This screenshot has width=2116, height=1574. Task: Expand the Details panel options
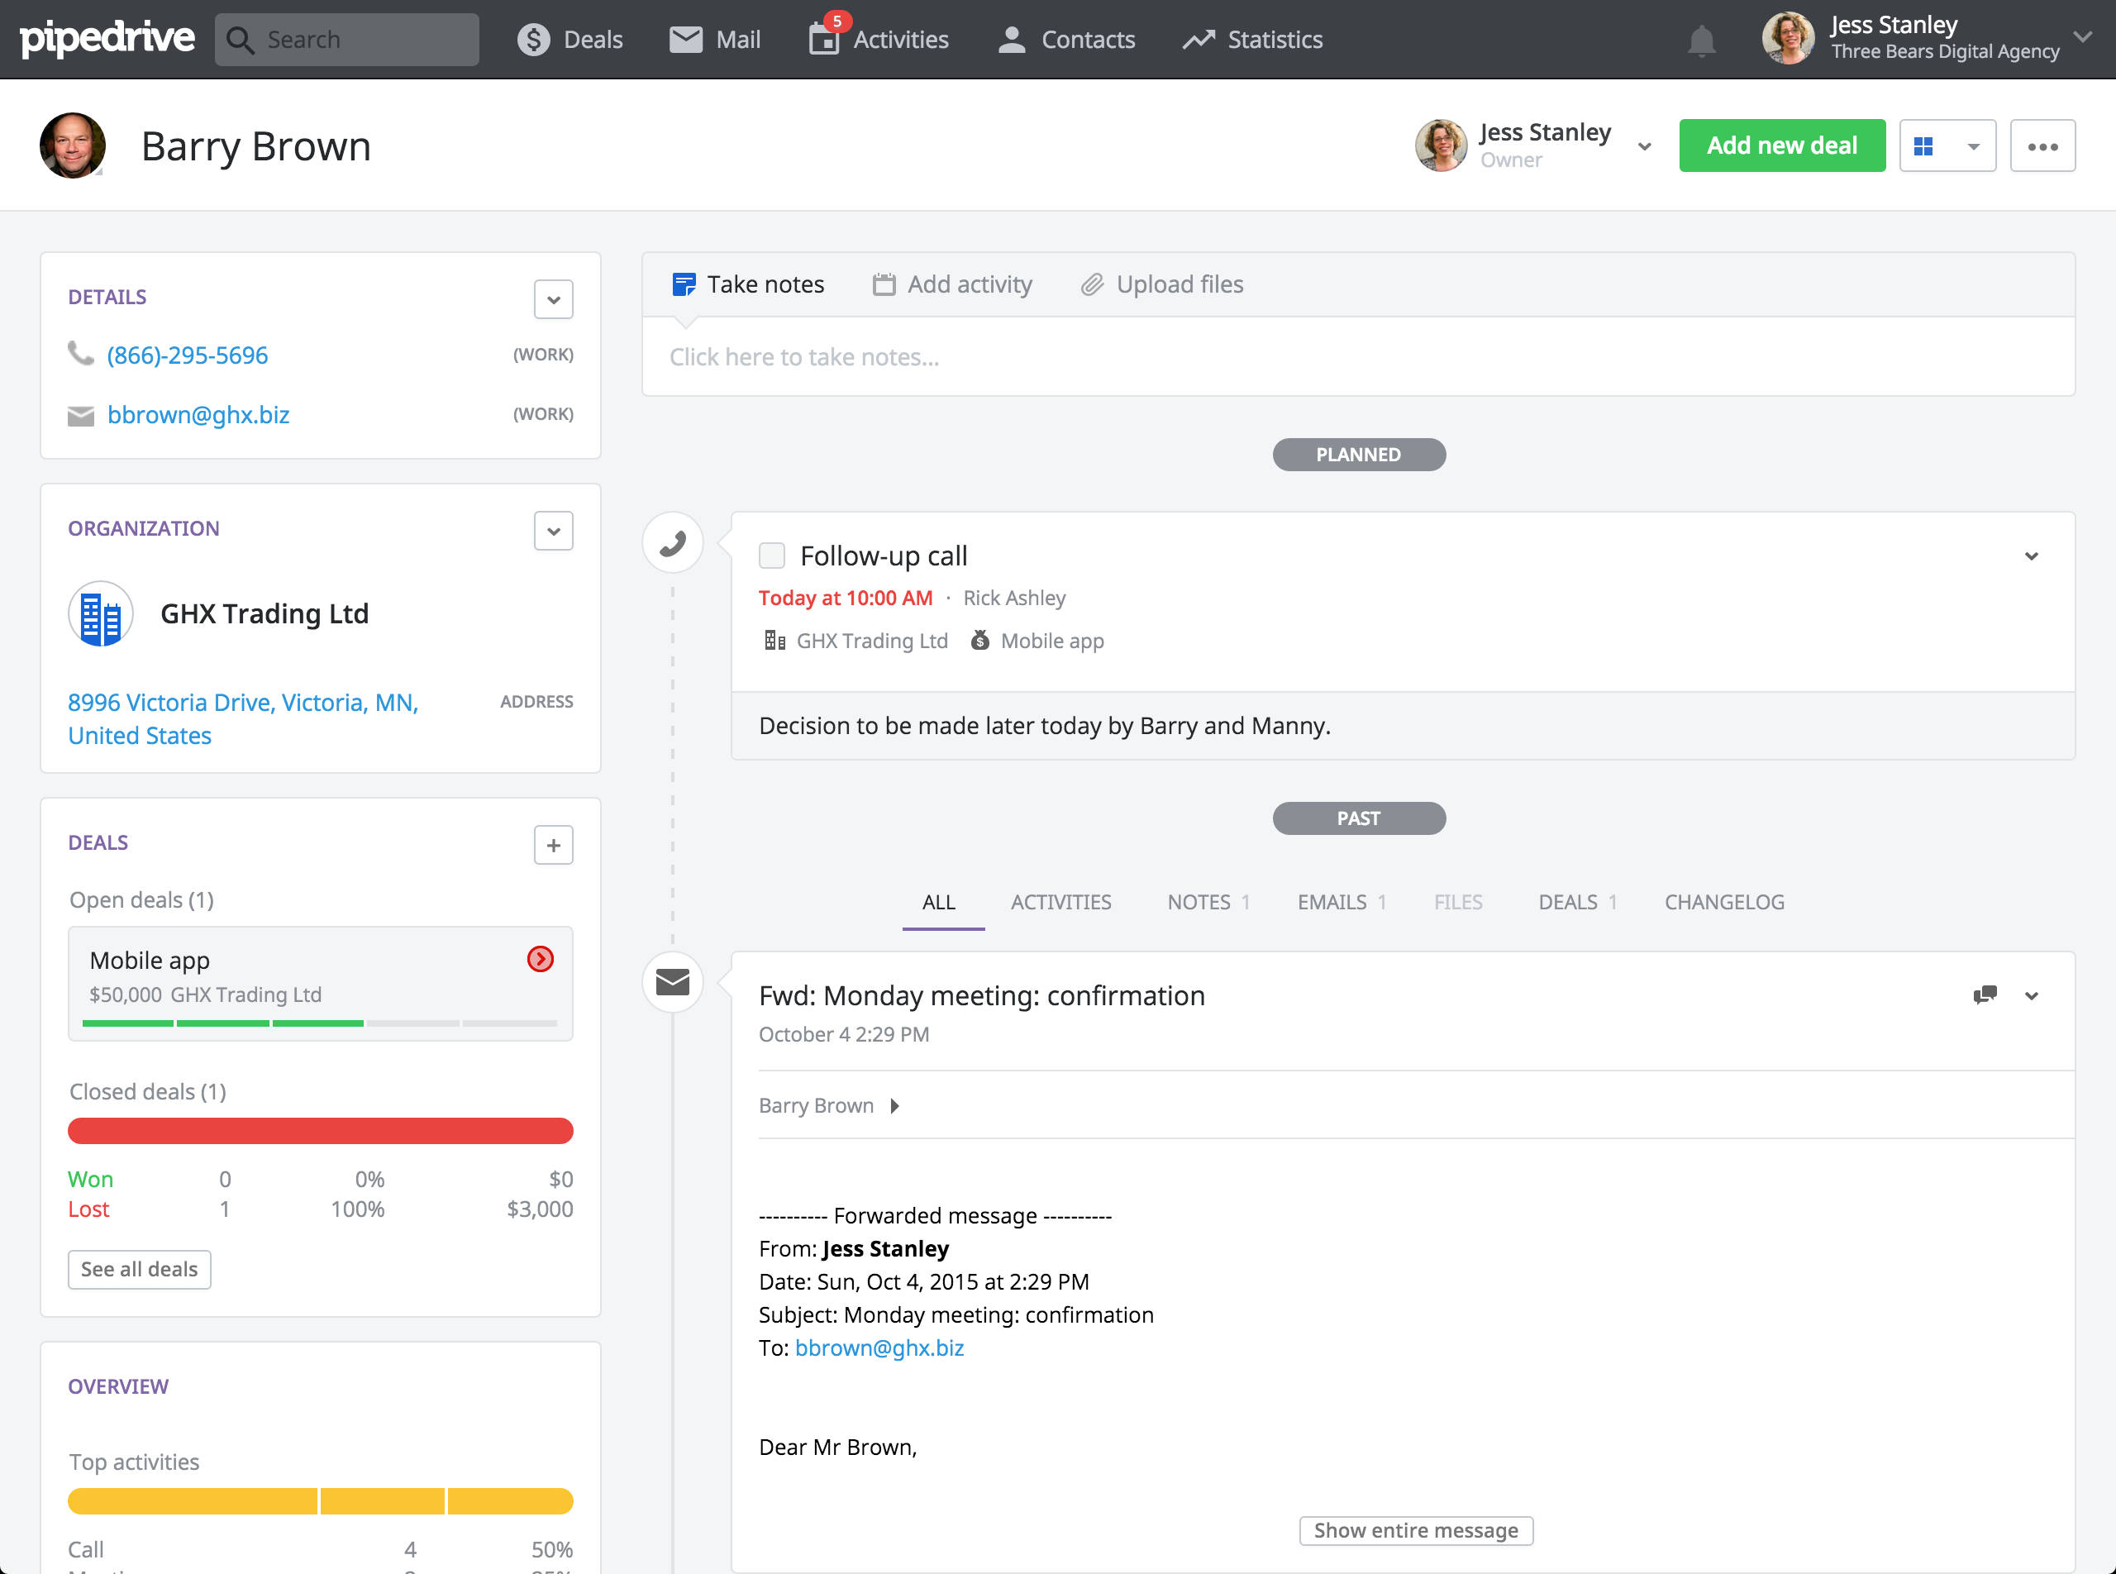(x=553, y=298)
